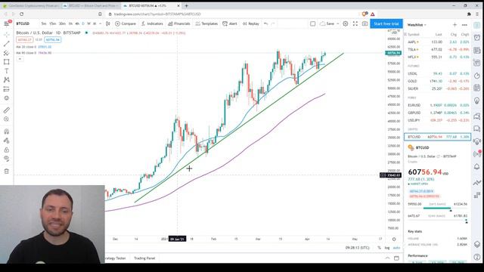484x272 pixels.
Task: Expand the bottom panel with chevron up
Action: tap(387, 258)
